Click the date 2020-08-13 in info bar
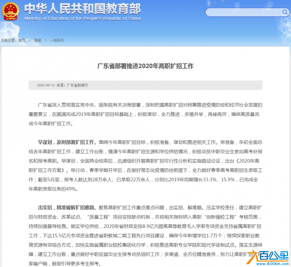The width and height of the screenshot is (291, 267). click(x=46, y=85)
